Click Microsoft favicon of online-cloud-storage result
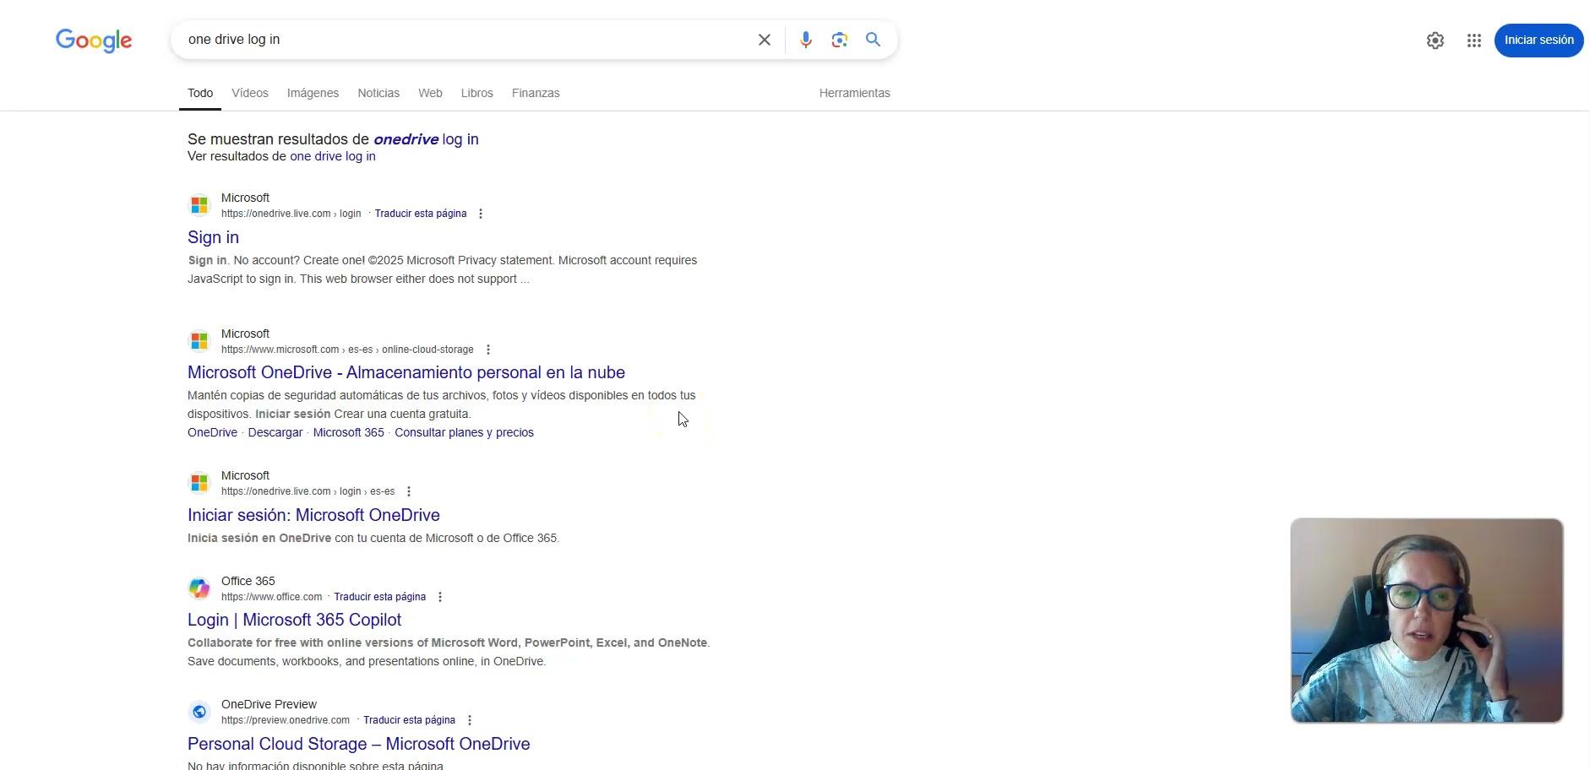 199,341
